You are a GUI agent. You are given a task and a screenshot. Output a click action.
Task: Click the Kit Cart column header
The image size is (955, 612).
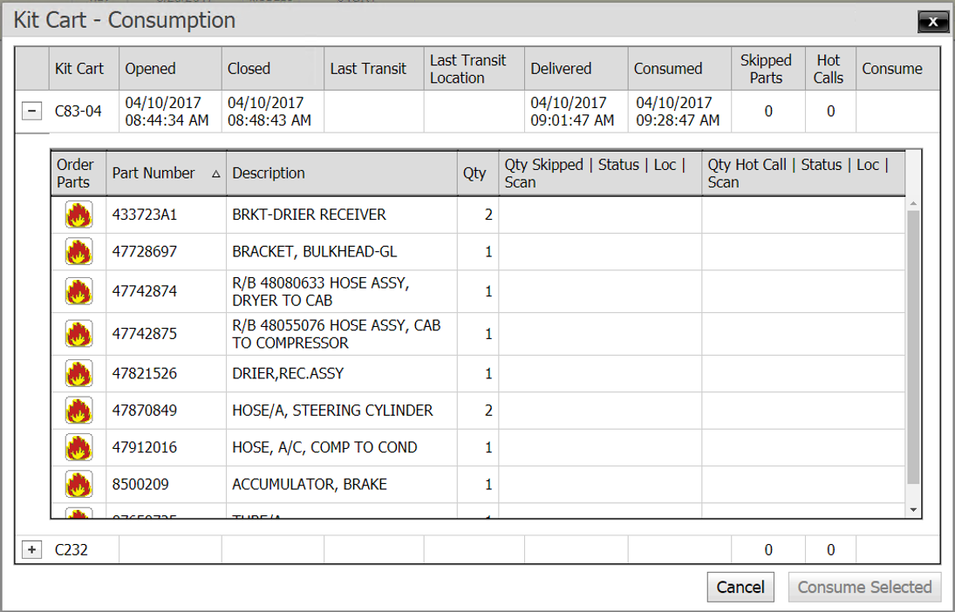tap(79, 69)
